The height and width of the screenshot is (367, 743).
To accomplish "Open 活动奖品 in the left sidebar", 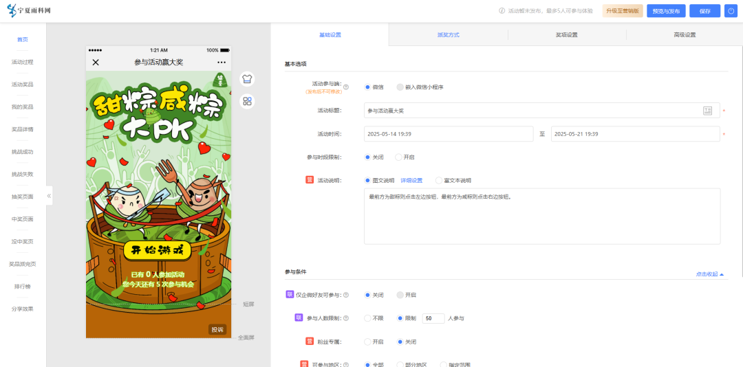I will click(x=23, y=85).
